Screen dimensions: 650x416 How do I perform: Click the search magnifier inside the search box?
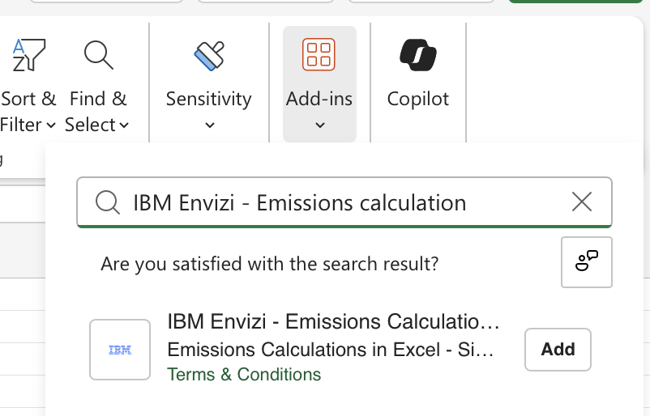[107, 202]
